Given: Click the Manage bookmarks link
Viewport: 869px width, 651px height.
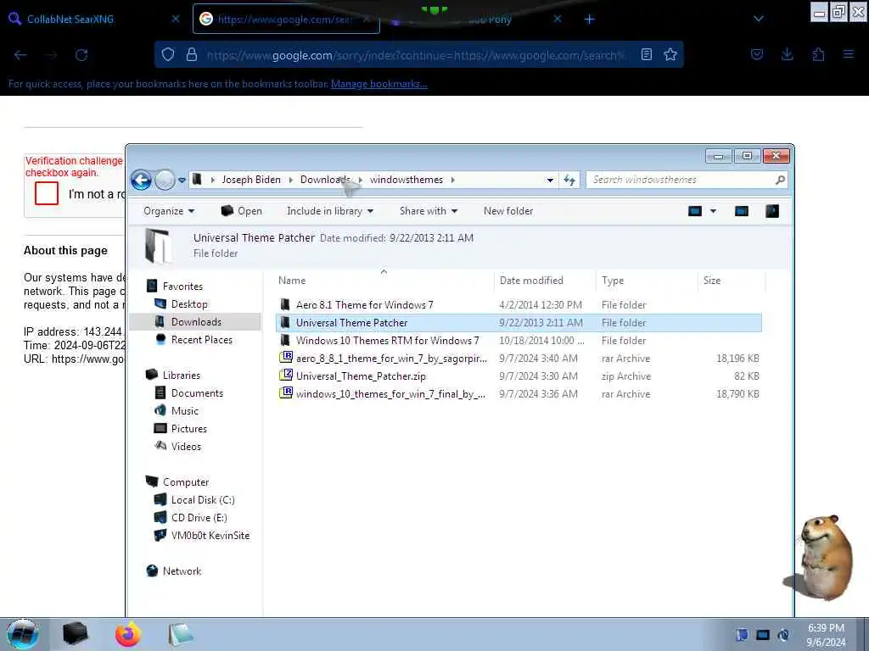Looking at the screenshot, I should 379,84.
